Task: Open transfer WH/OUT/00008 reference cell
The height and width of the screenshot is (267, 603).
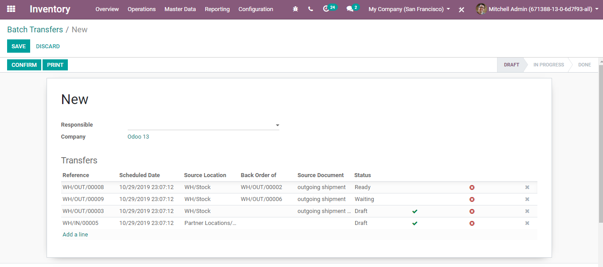Action: 83,187
